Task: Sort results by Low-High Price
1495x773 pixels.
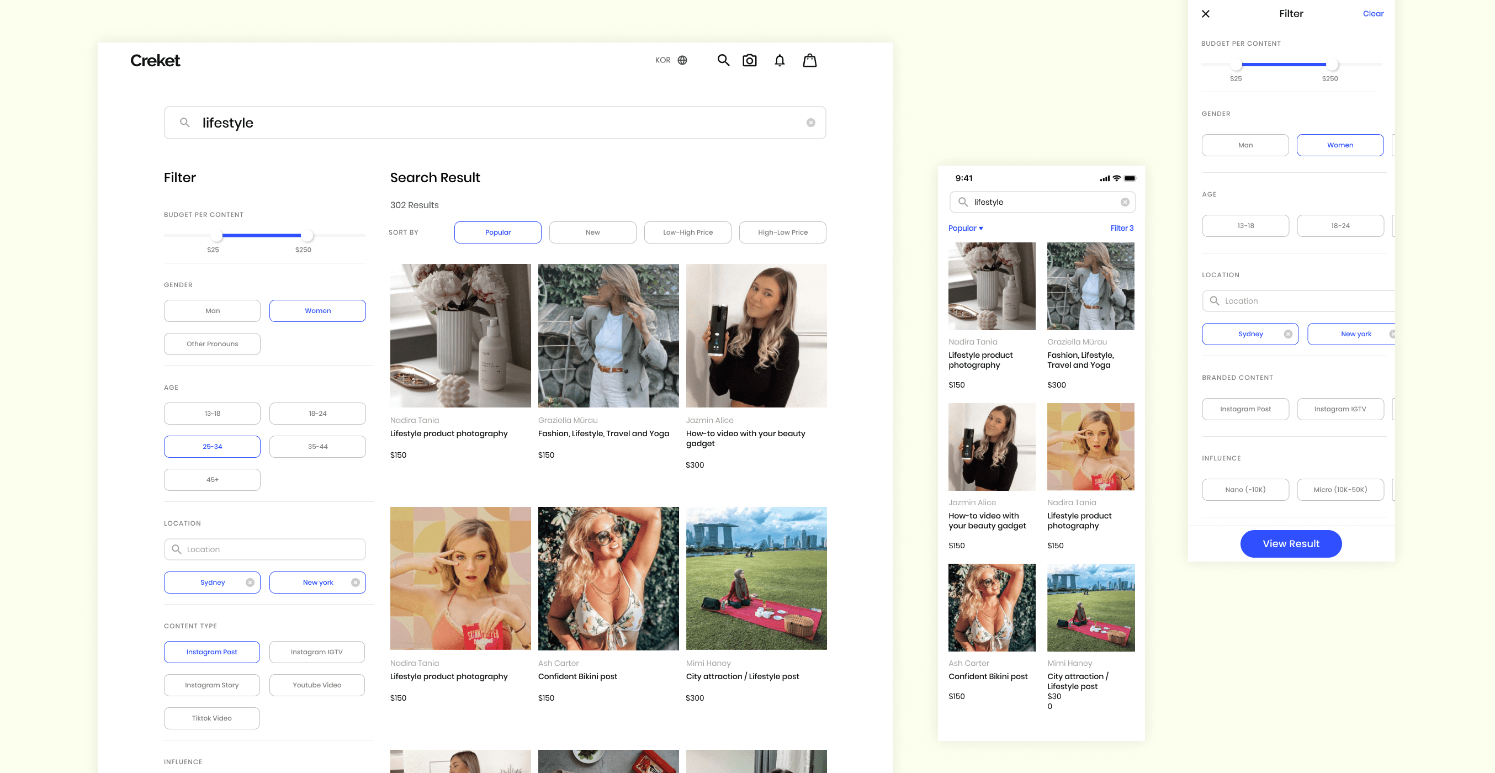Action: pos(688,232)
